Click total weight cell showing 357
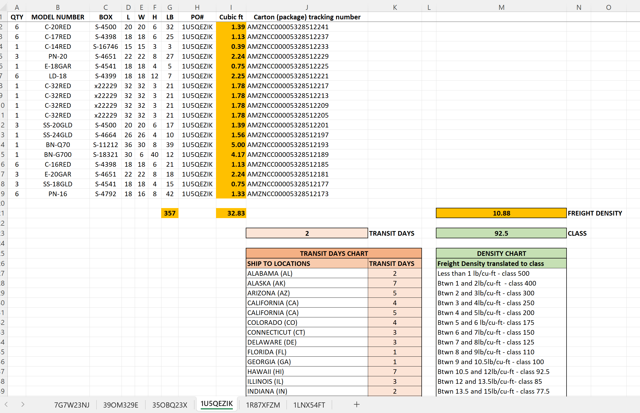Viewport: 640px width, 413px height. tap(170, 213)
